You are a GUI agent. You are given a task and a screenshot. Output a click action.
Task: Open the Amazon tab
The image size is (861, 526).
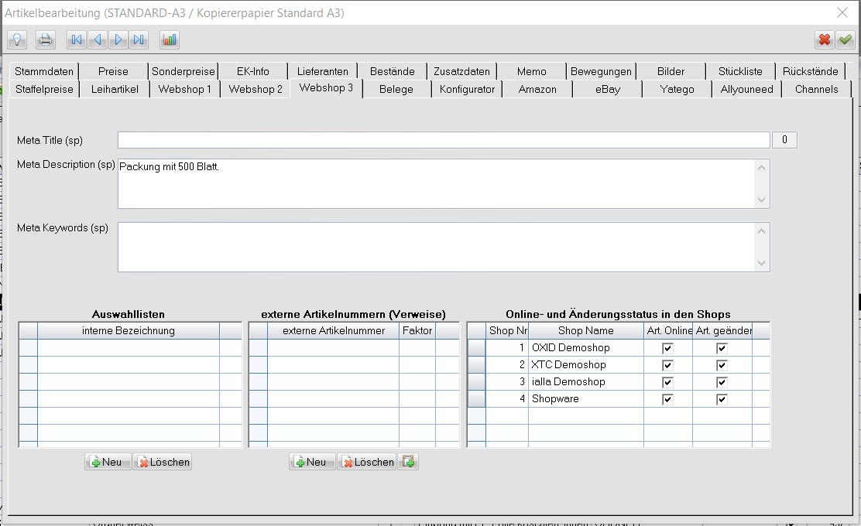pyautogui.click(x=537, y=89)
